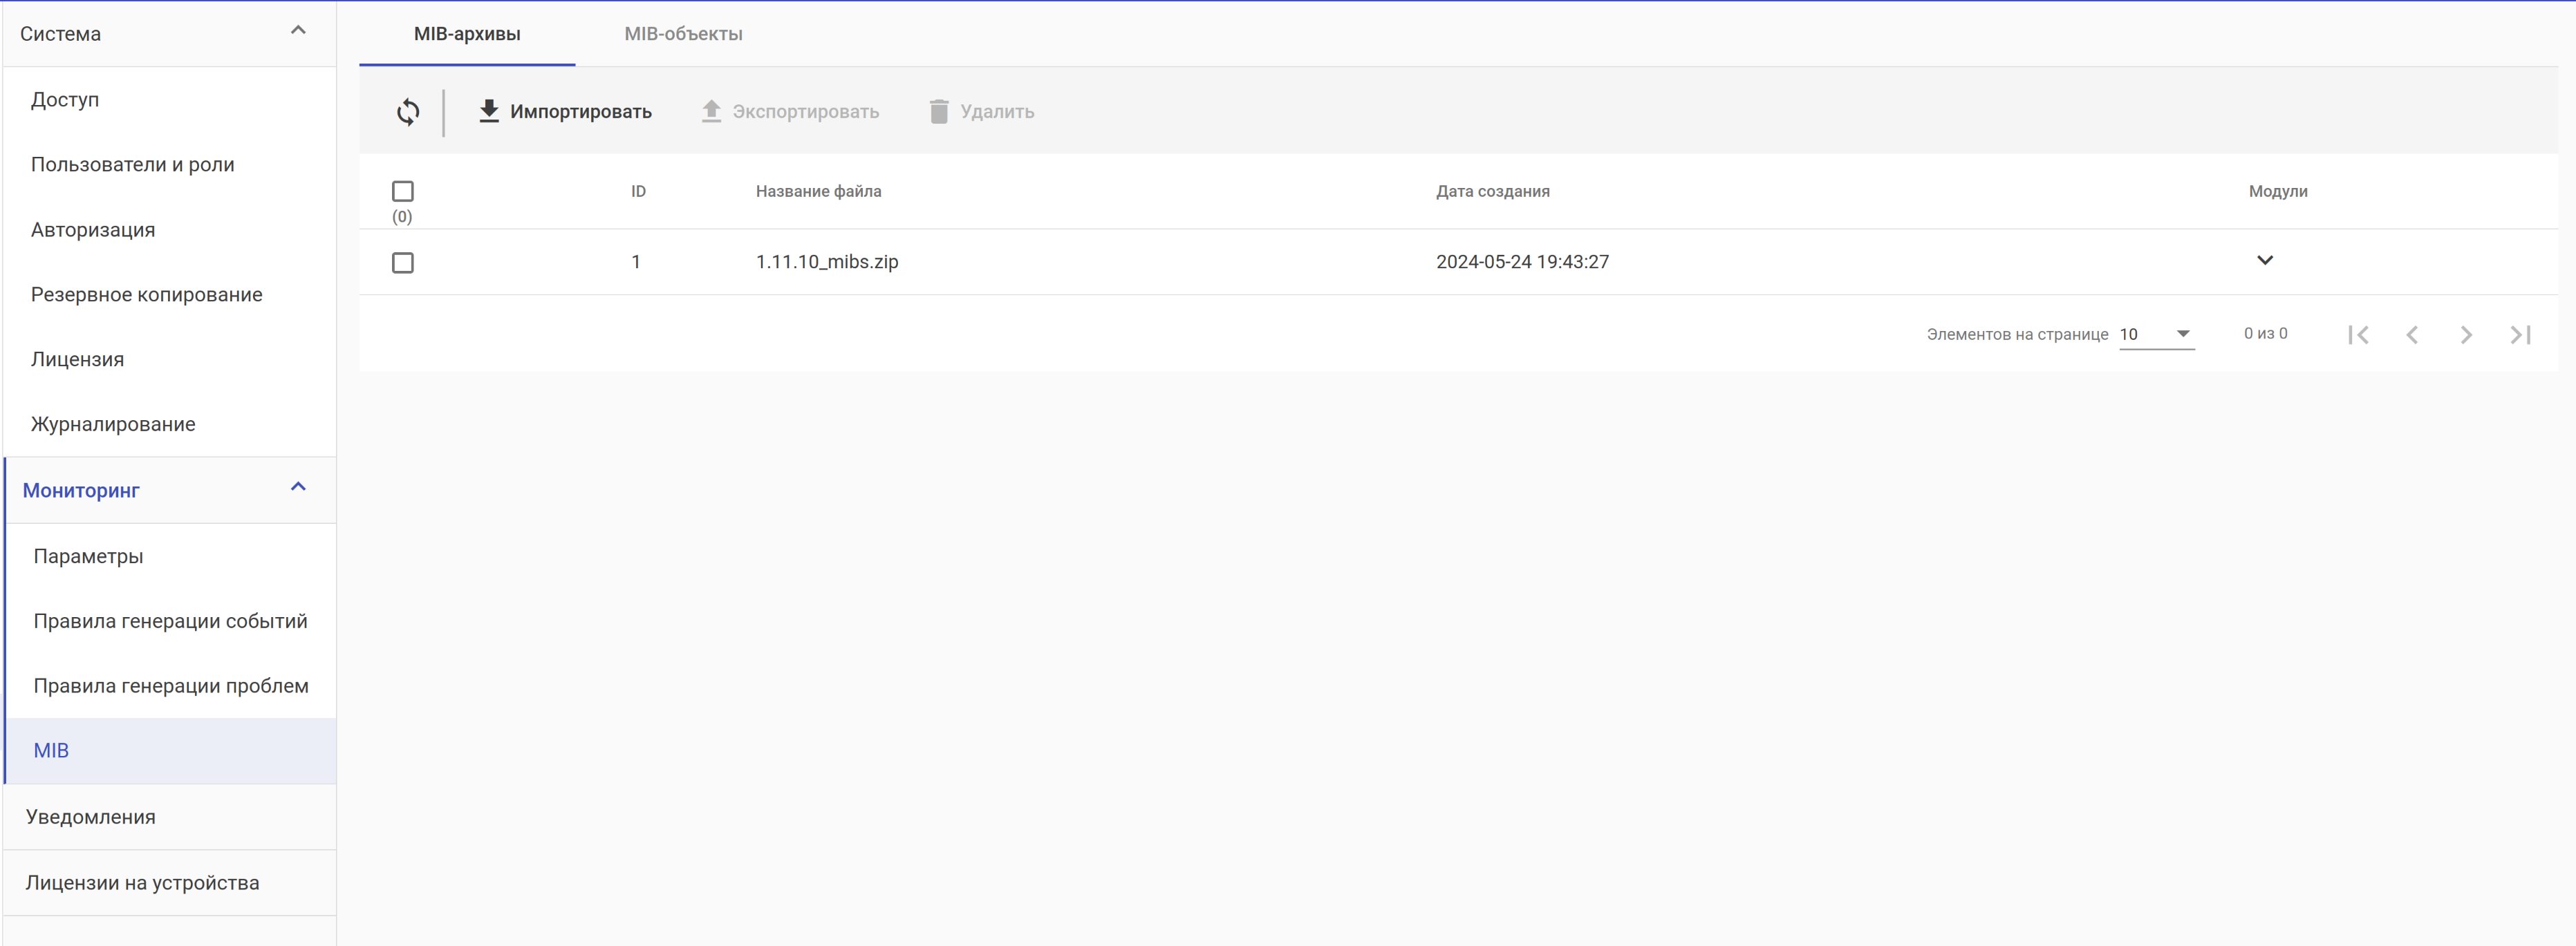The image size is (2576, 946).
Task: Expand modules chevron for 1.11.10_mibs.zip
Action: pyautogui.click(x=2265, y=260)
